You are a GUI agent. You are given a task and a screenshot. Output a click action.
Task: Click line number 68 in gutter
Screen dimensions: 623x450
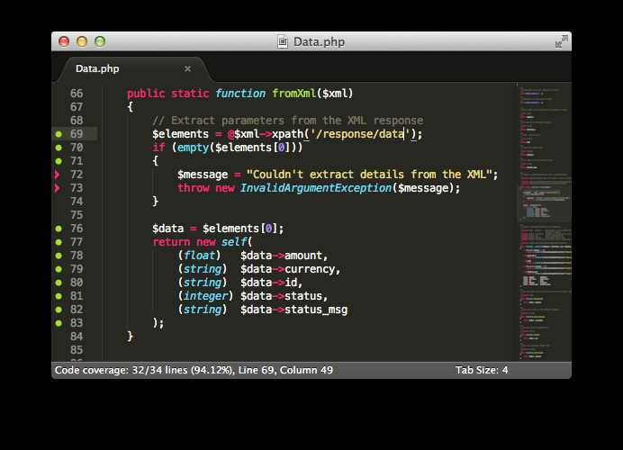point(77,121)
